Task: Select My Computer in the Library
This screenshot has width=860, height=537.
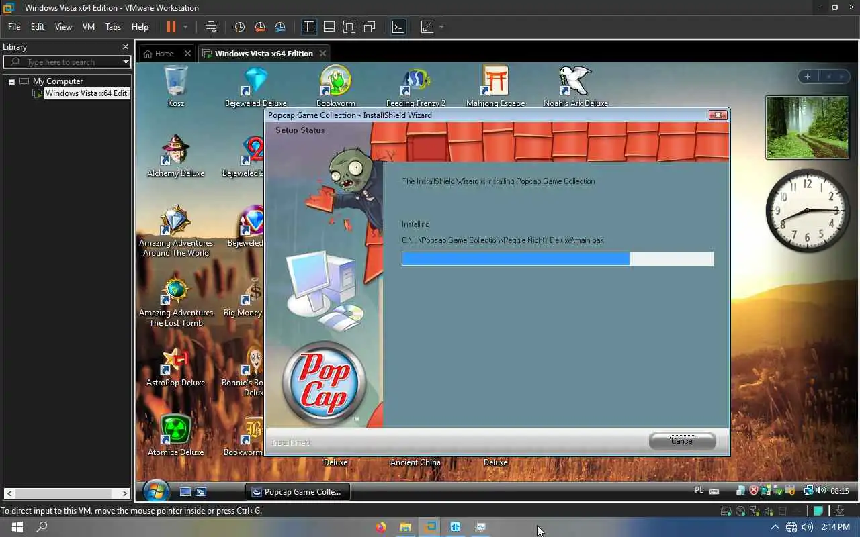Action: tap(58, 81)
